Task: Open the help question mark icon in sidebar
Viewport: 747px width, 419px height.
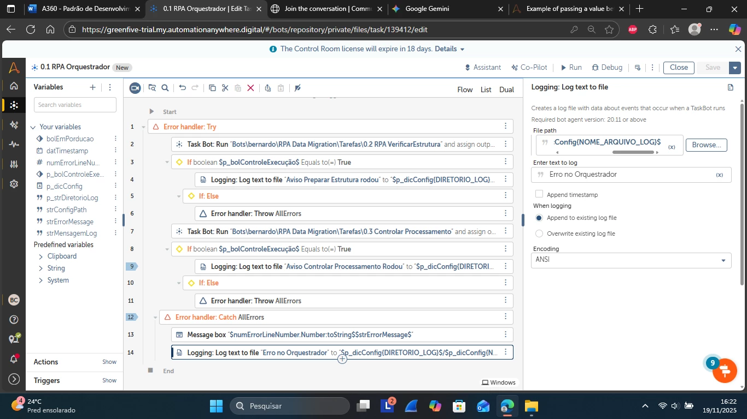Action: (14, 320)
